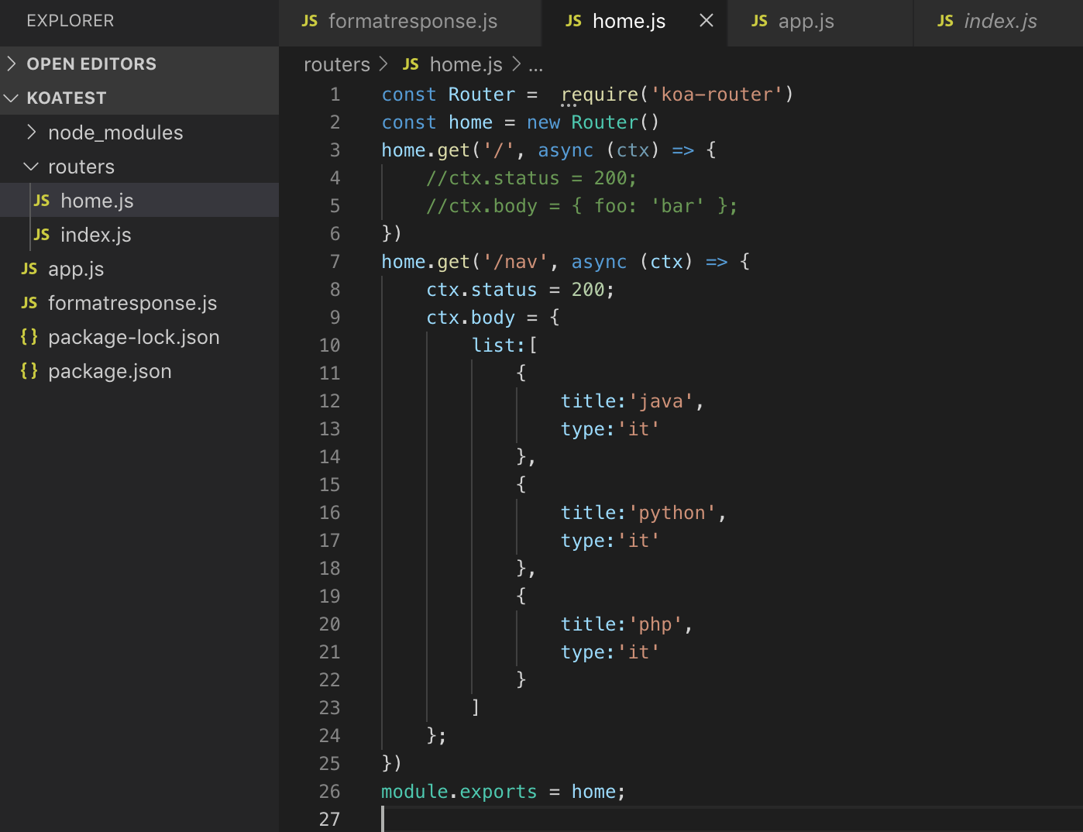Click the JS icon beside index.js in explorer
The image size is (1083, 832).
pos(42,236)
